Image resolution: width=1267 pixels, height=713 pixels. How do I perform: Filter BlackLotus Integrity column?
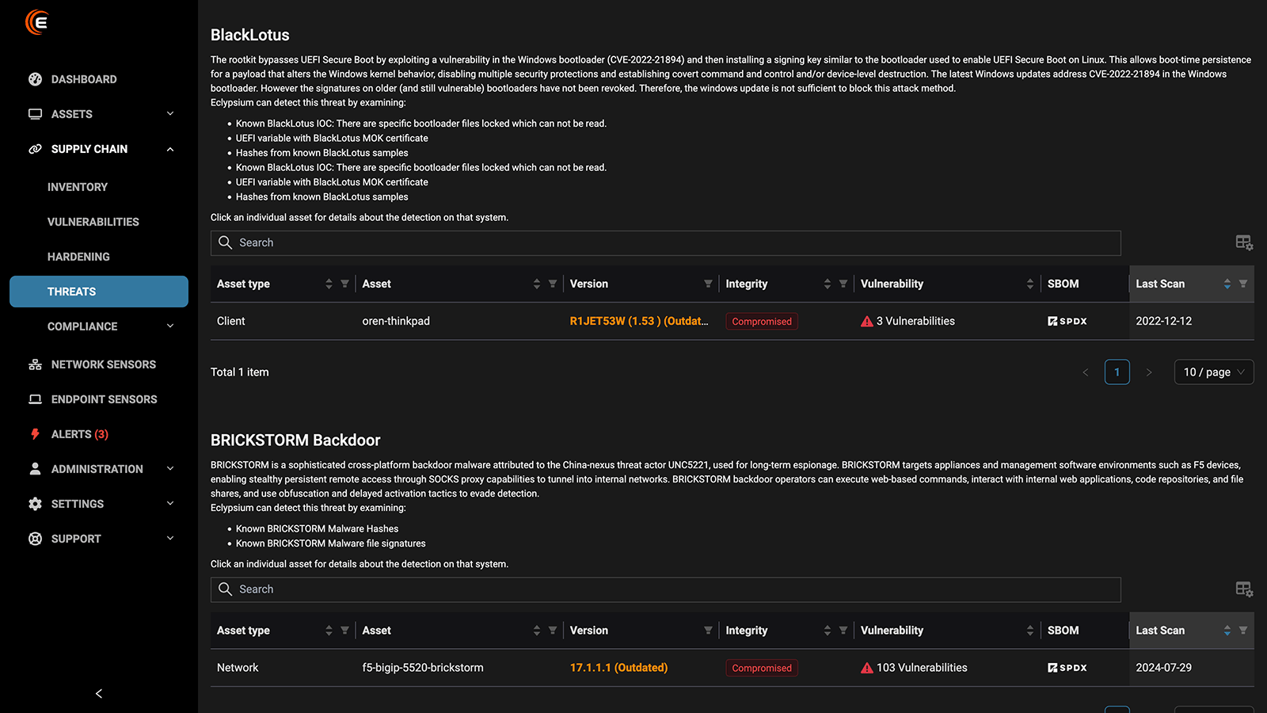843,284
